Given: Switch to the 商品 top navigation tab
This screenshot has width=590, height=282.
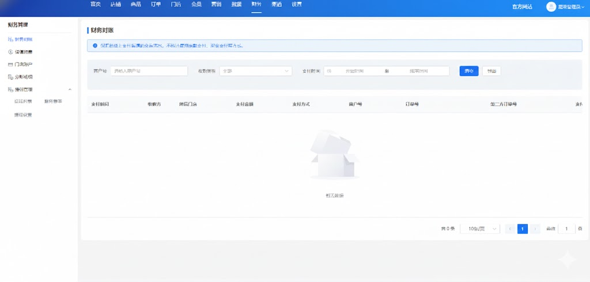Looking at the screenshot, I should (136, 5).
